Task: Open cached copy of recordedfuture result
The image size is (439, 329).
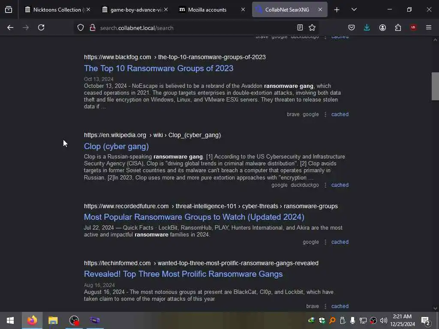Action: coord(340,242)
